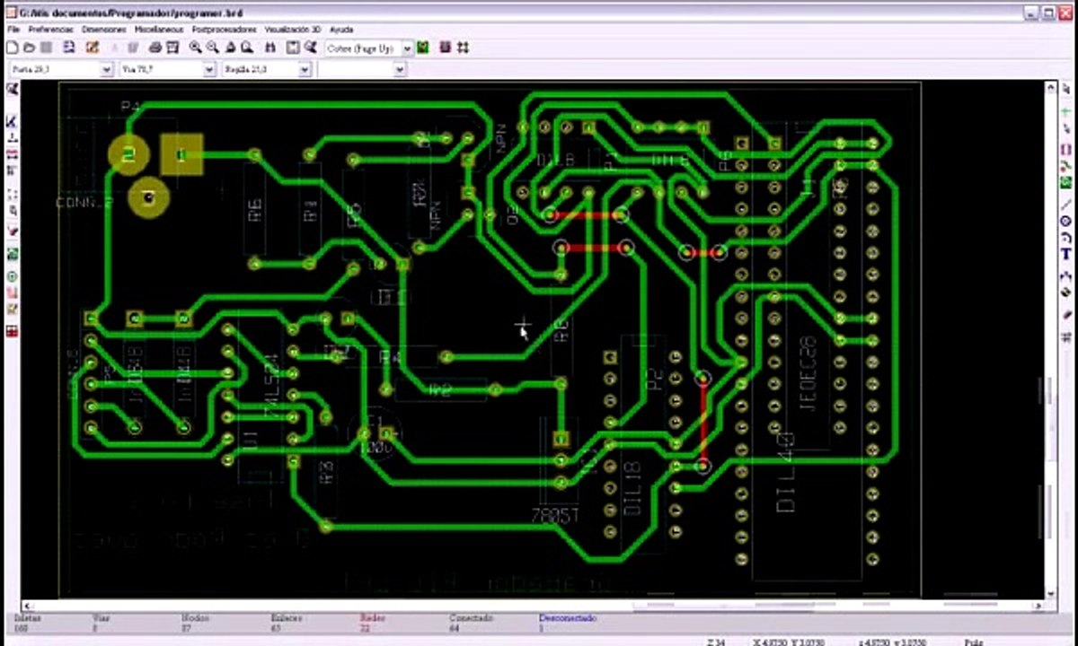
Task: Select the graphic circle tool
Action: click(x=1066, y=221)
